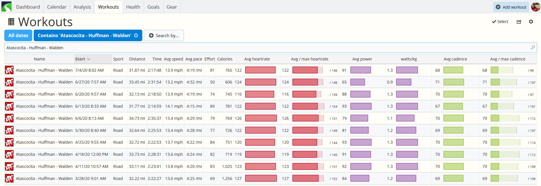This screenshot has width=541, height=186.
Task: Open the 'Search by...' filter menu
Action: (x=164, y=35)
